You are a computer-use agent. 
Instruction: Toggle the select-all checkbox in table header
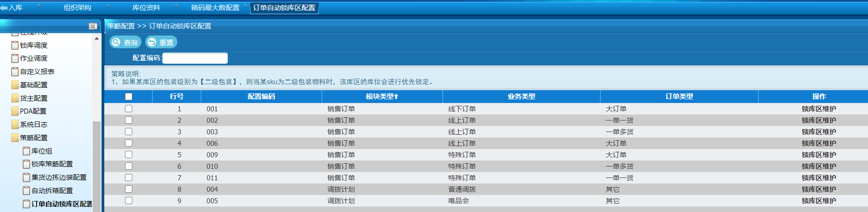pyautogui.click(x=129, y=97)
